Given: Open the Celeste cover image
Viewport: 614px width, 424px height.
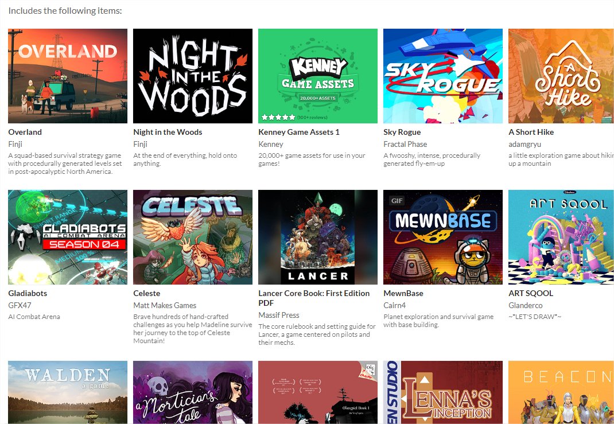Looking at the screenshot, I should [193, 238].
